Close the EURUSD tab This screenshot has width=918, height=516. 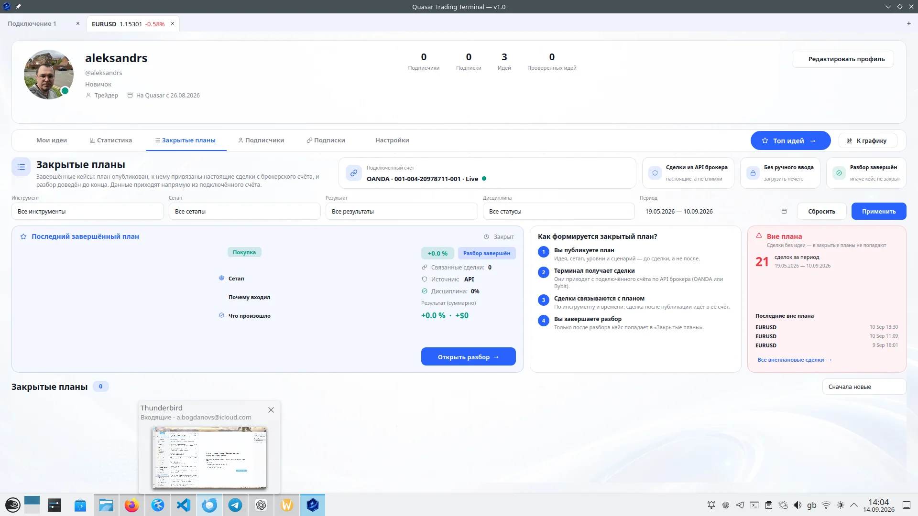coord(173,23)
